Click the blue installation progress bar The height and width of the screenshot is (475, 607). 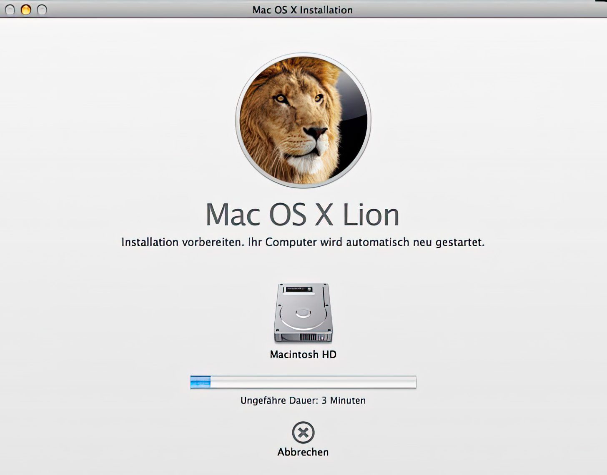coord(303,381)
